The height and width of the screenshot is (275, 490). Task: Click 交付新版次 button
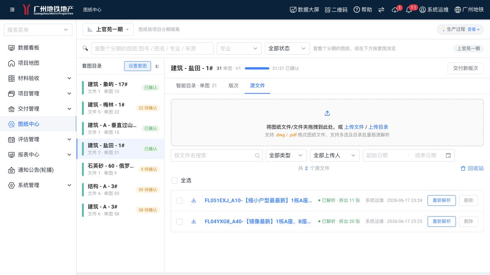(x=465, y=68)
